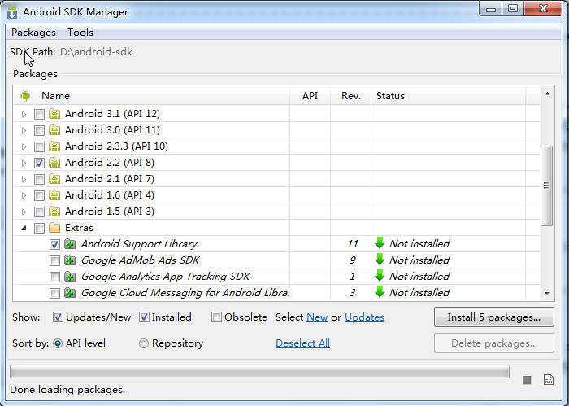Viewport: 569px width, 406px height.
Task: Check the Google Analytics App Tracking SDK checkbox
Action: (54, 277)
